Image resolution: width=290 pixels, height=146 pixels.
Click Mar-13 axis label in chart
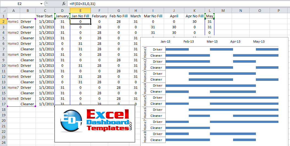pos(212,42)
